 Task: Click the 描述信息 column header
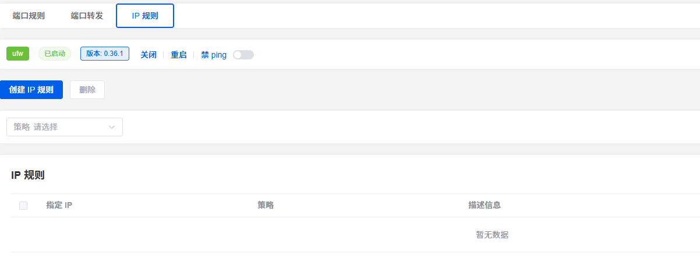(x=485, y=205)
